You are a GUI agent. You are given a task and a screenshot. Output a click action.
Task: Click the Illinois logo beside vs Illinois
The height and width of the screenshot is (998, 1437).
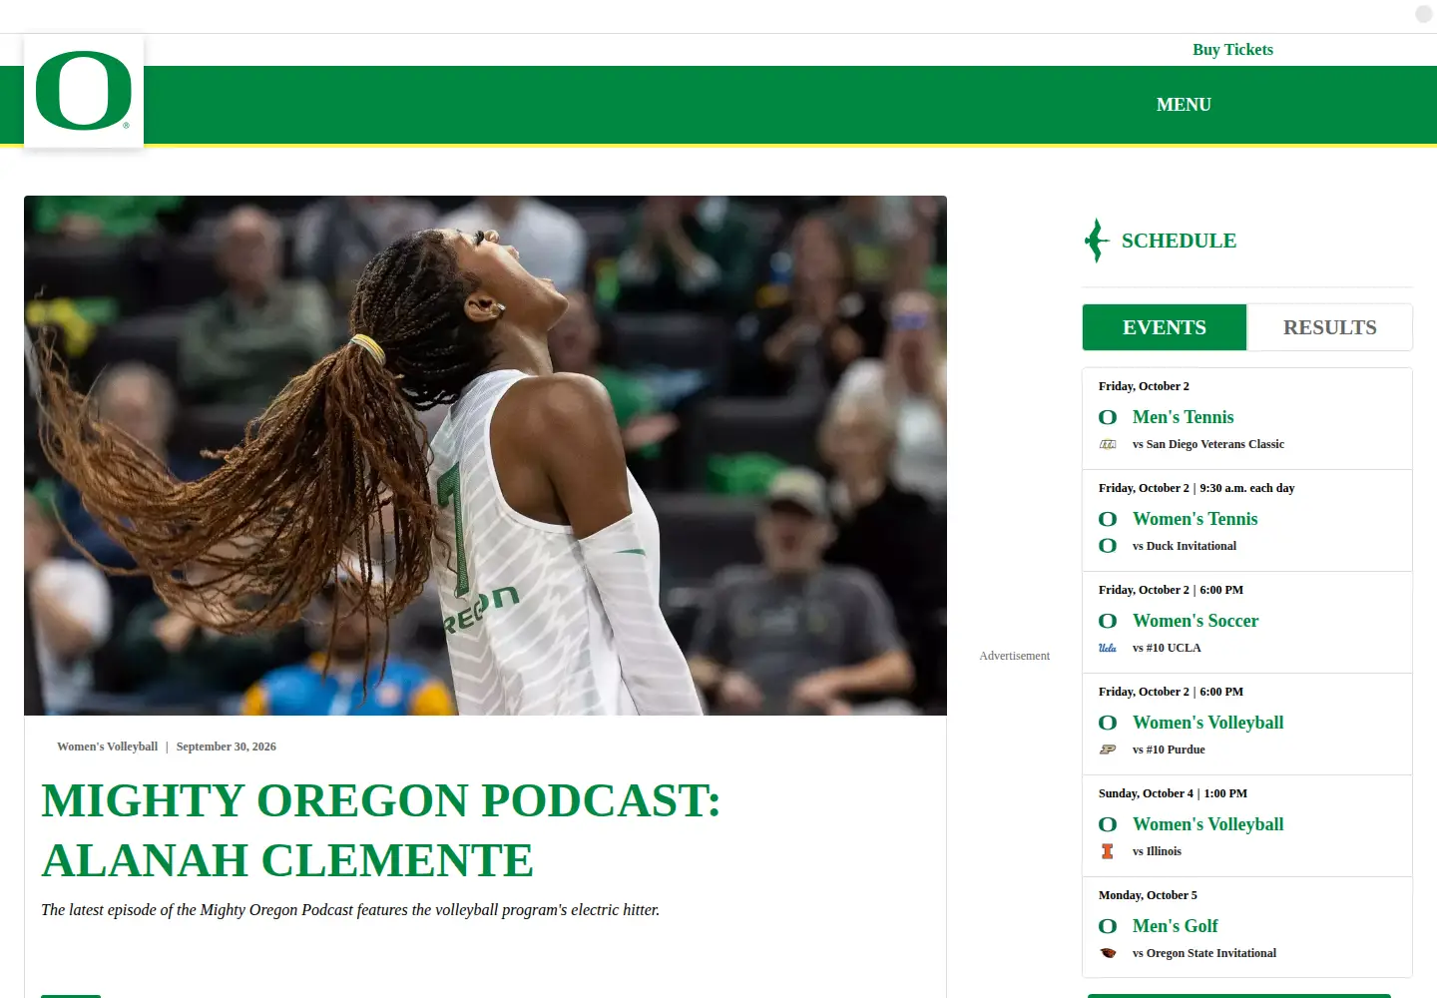coord(1108,851)
